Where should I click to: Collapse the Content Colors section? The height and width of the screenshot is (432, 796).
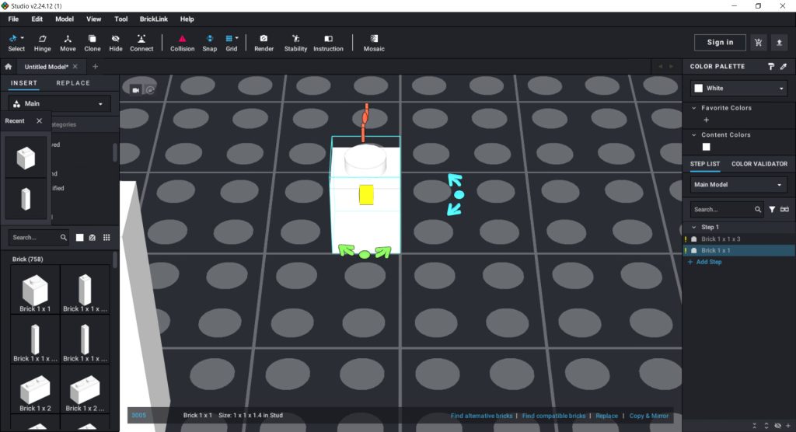click(694, 135)
